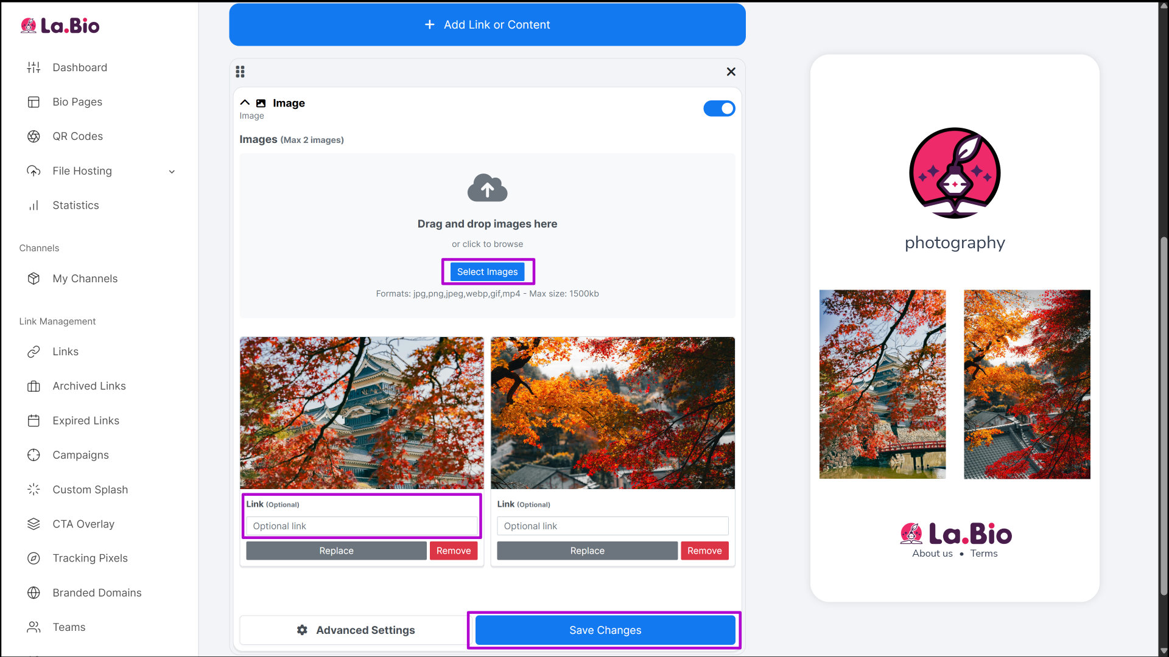
Task: Click the Select Images button
Action: [487, 272]
